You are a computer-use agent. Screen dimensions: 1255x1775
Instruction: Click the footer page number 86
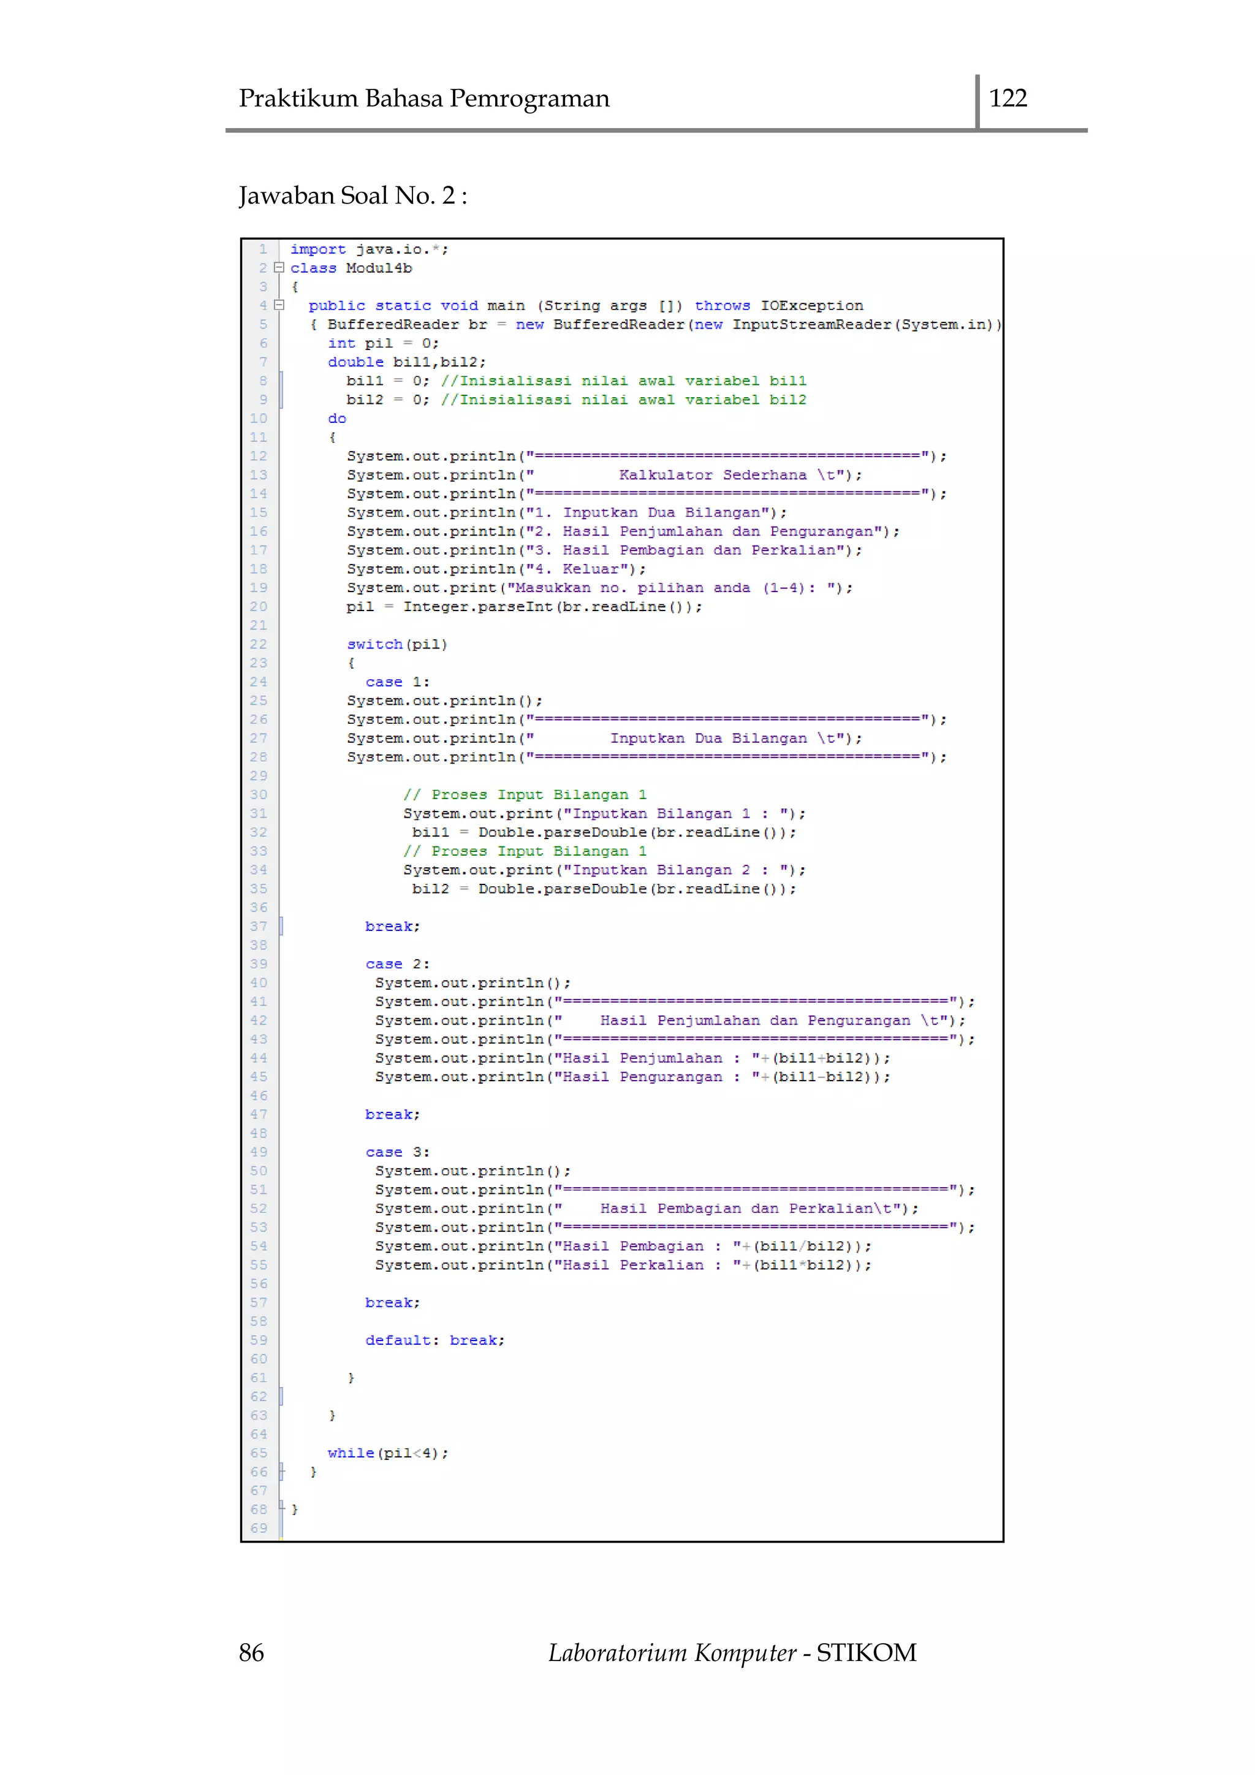pos(251,1652)
